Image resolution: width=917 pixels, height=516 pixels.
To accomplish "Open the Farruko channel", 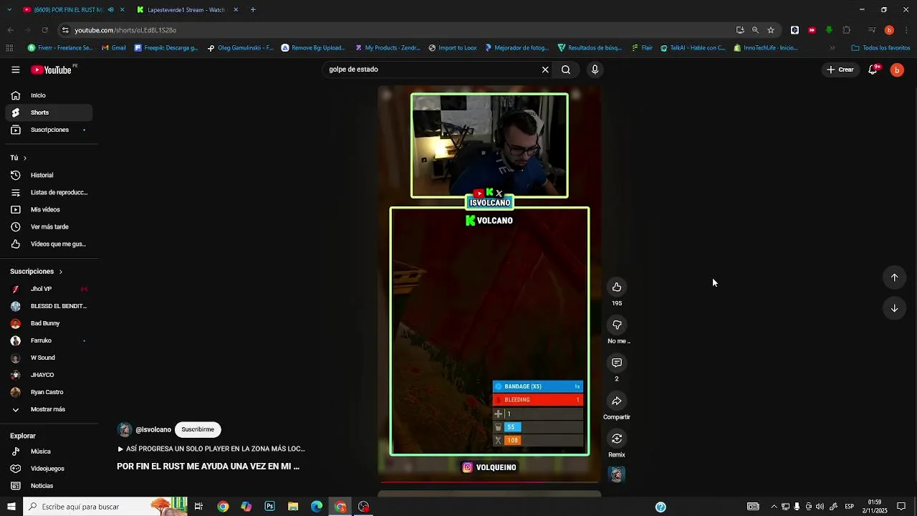I will tap(49, 340).
